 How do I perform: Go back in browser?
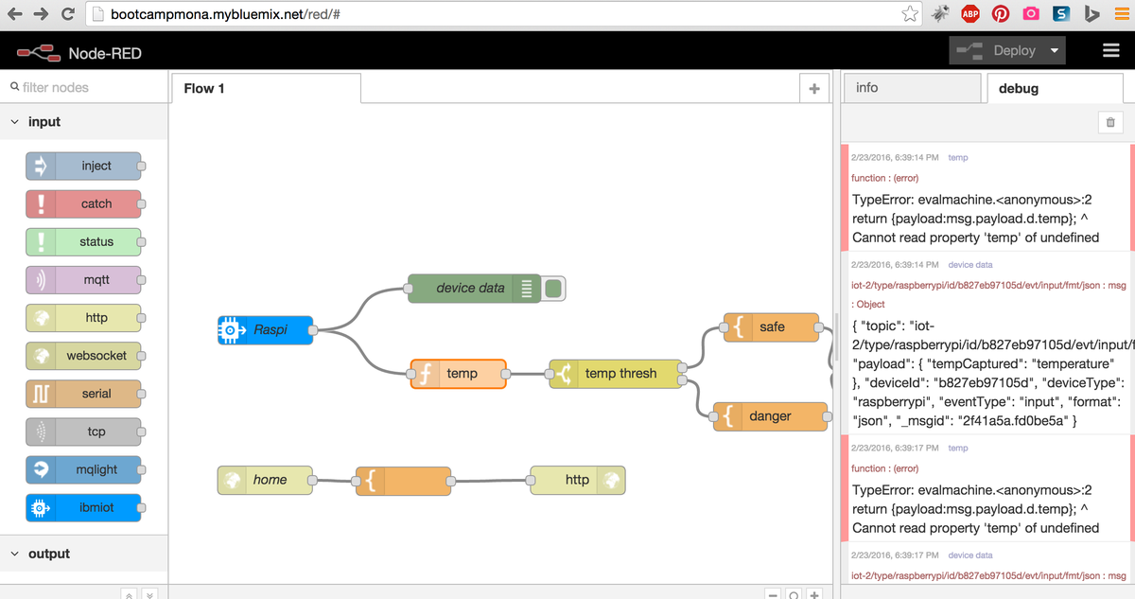tap(15, 15)
